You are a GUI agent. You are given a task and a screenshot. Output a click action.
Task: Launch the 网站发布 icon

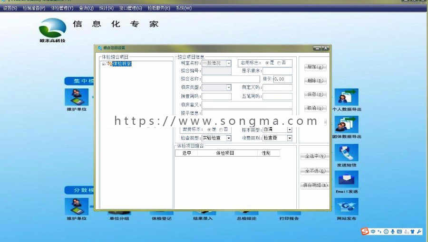click(x=346, y=206)
